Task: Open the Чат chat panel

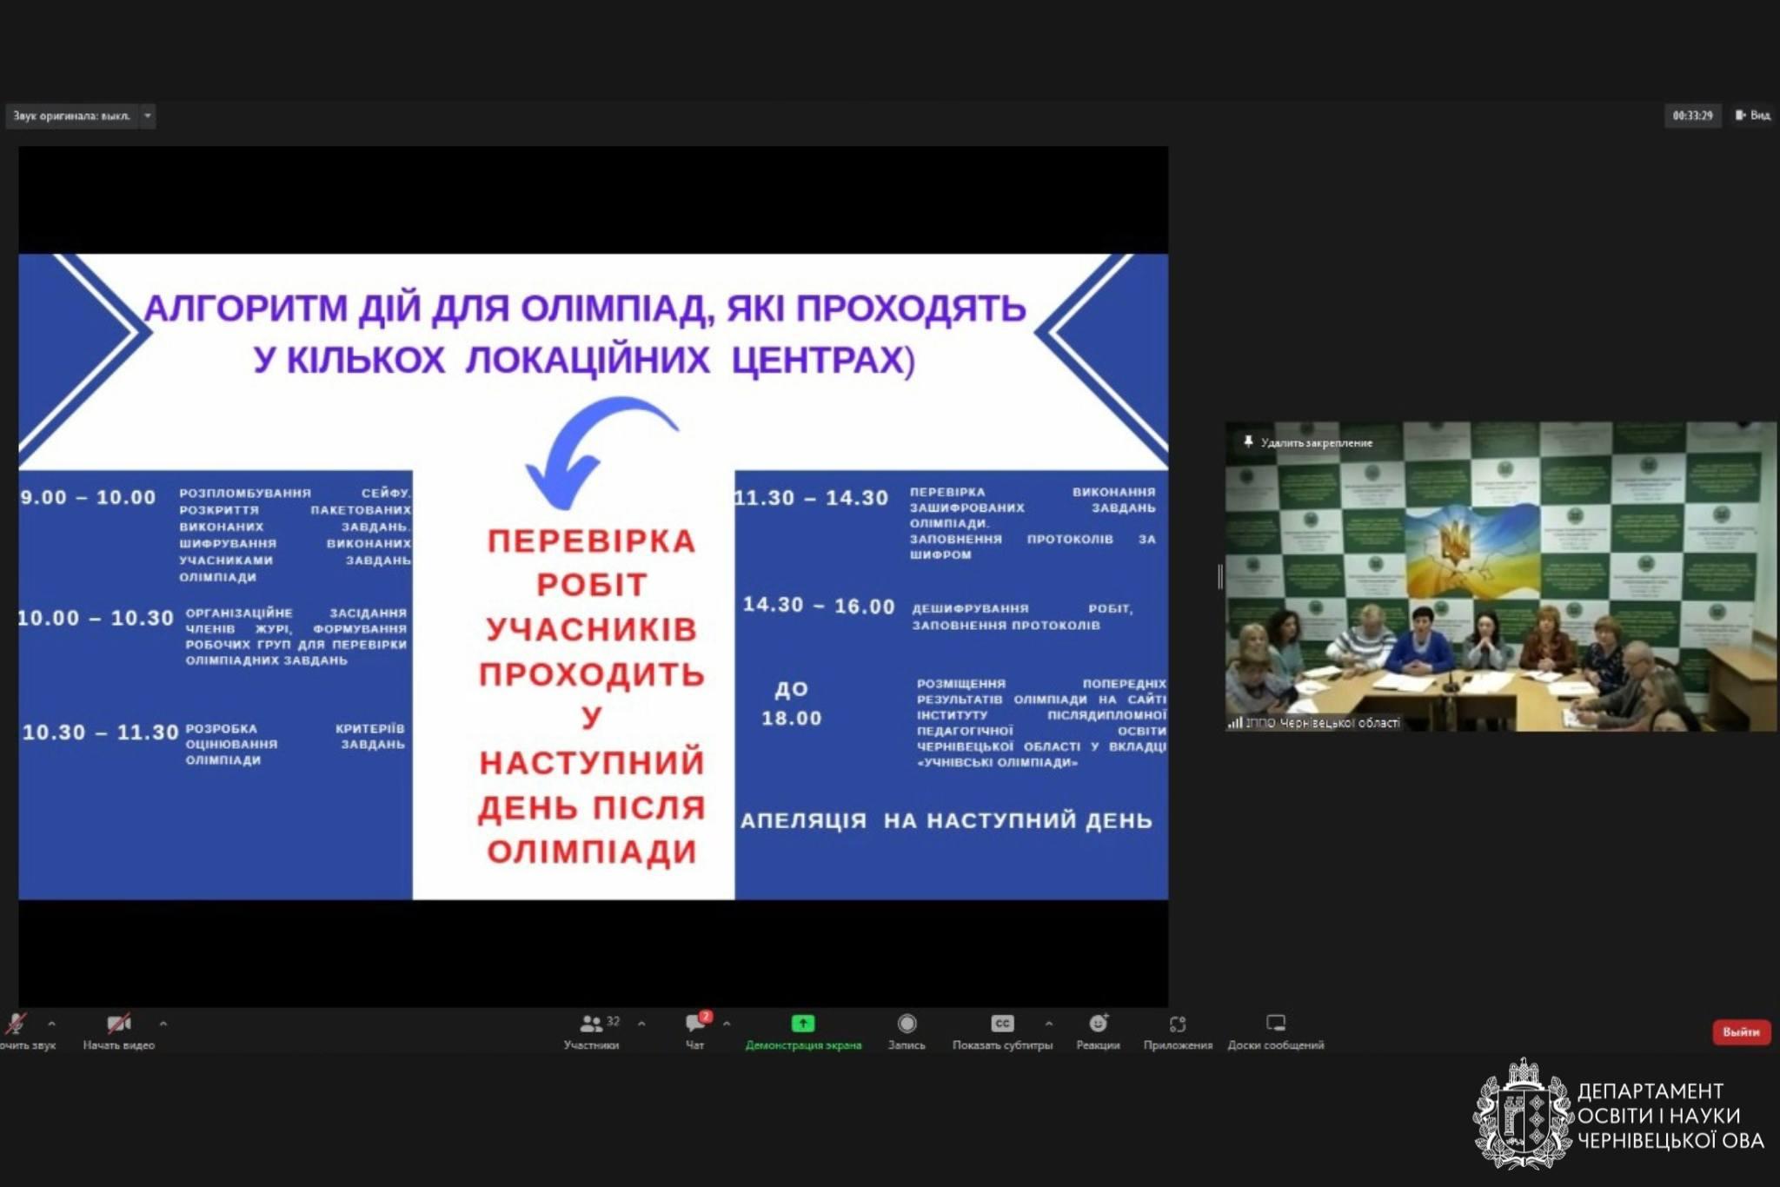Action: 695,1025
